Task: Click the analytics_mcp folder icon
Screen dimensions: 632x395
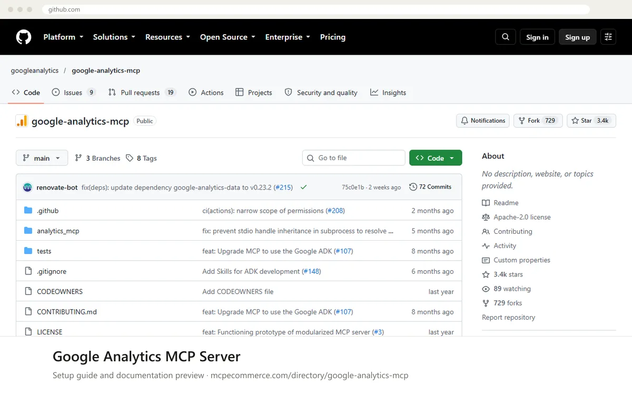Action: [28, 231]
